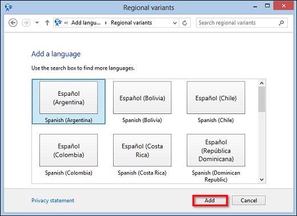The width and height of the screenshot is (297, 216).
Task: Select the Español (Bolivia) tile
Action: 142,97
